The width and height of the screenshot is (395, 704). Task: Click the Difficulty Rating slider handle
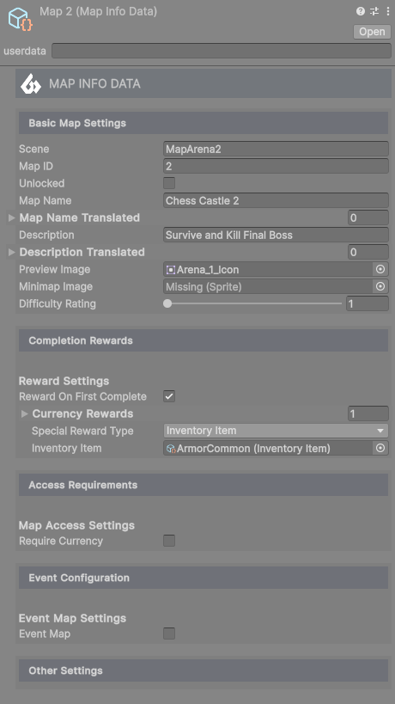pos(167,303)
